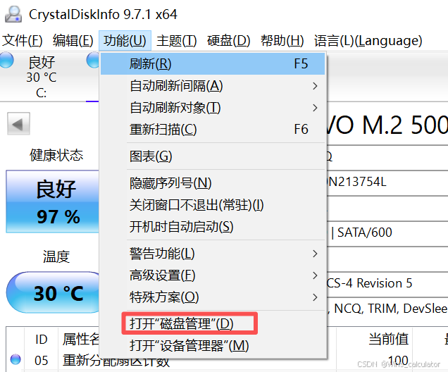Click the left arrow to show the previous disk
The image size is (448, 372).
[x=18, y=124]
